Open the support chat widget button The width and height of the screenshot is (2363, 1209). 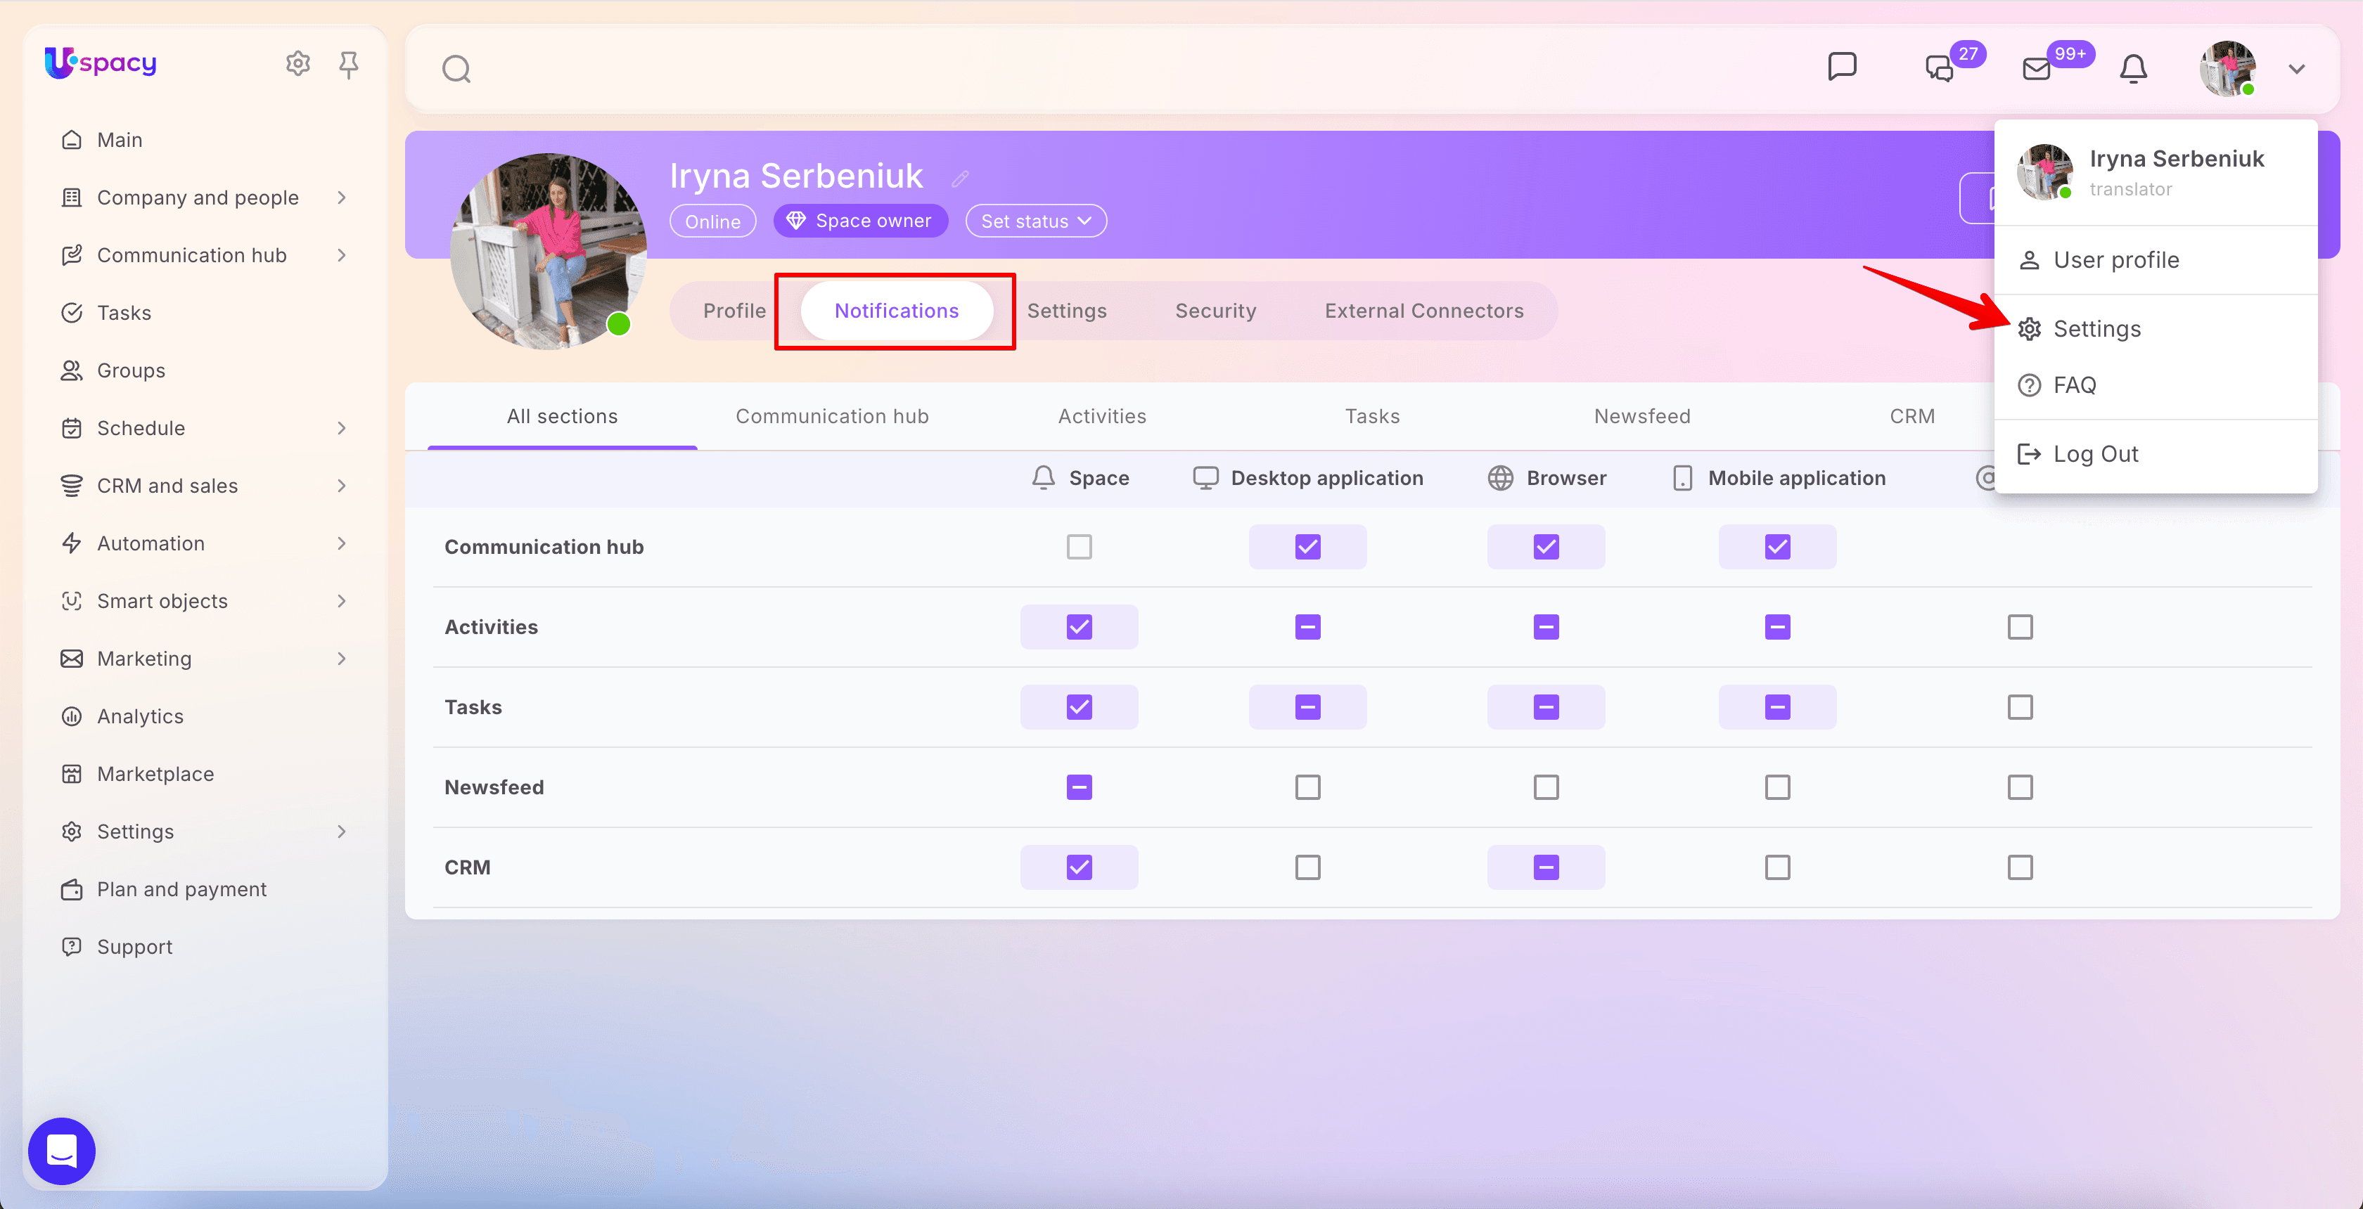[x=61, y=1151]
